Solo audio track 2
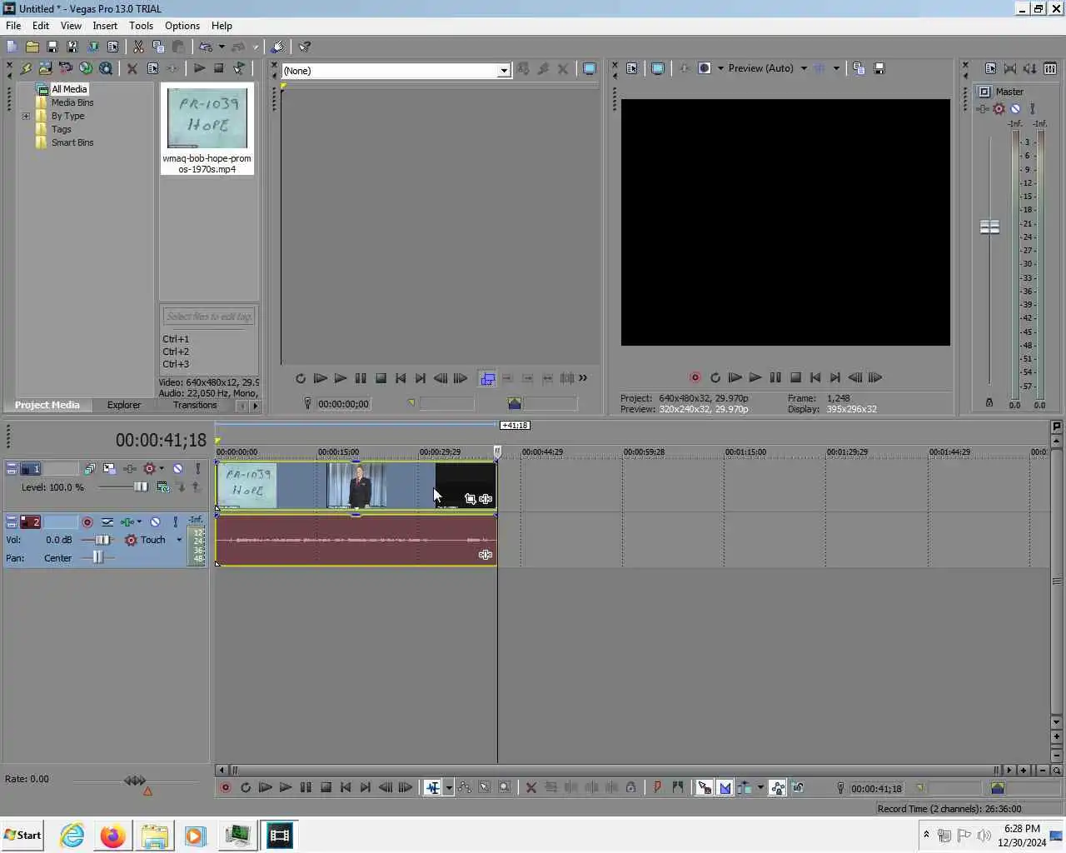 click(x=175, y=522)
